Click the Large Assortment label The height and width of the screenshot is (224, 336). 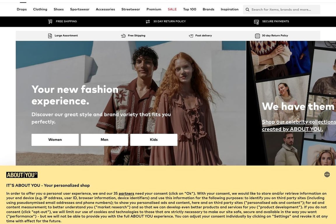coord(66,36)
